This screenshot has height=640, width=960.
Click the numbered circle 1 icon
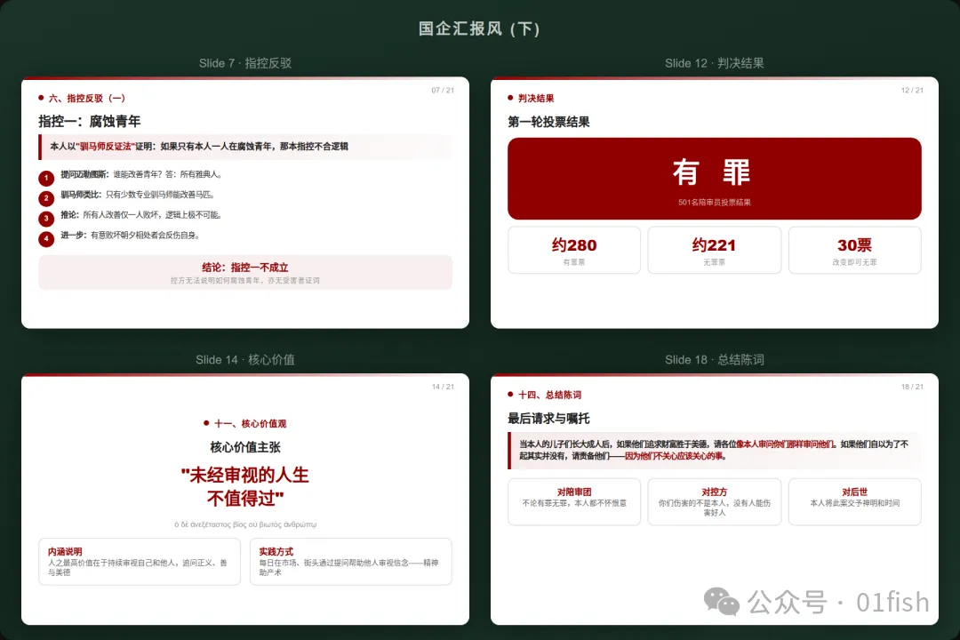46,179
